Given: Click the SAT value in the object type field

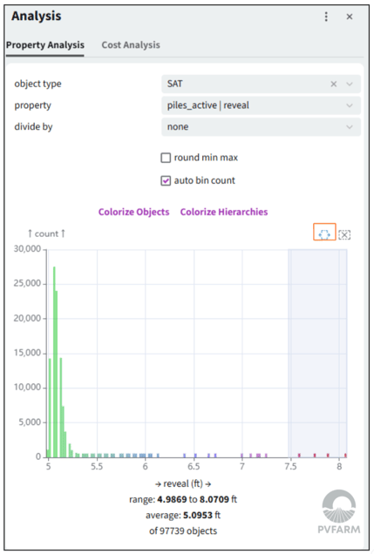Looking at the screenshot, I should point(175,84).
